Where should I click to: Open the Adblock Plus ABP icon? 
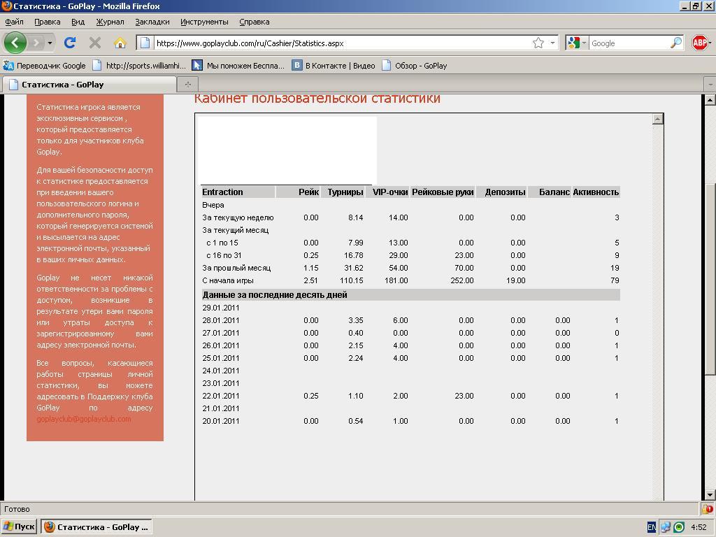[x=700, y=43]
